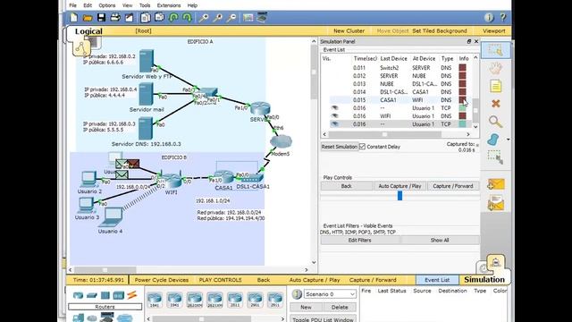Open the File menu
This screenshot has height=322, width=572.
coord(73,5)
